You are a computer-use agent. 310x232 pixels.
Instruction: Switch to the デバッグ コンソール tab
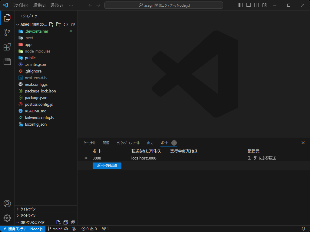128,143
